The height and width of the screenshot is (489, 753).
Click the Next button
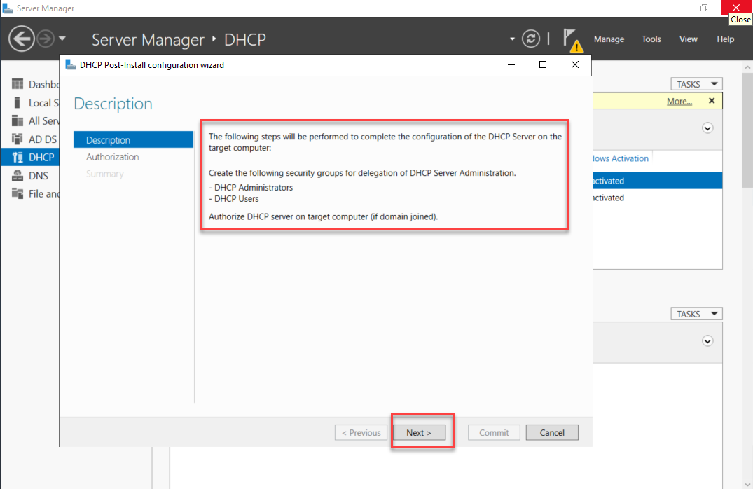[x=419, y=432]
